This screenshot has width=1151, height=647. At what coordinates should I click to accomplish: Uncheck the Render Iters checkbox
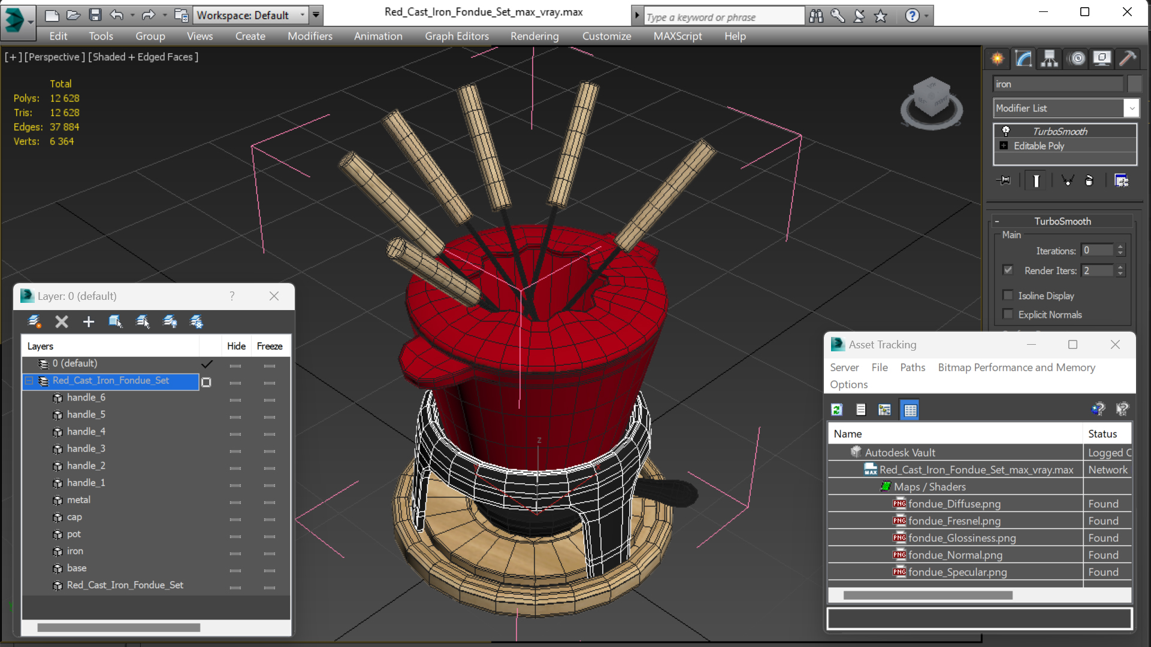click(x=1008, y=270)
